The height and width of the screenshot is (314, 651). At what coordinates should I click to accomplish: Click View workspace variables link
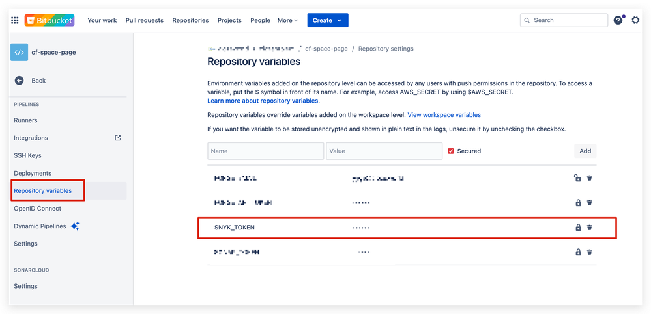coord(444,115)
